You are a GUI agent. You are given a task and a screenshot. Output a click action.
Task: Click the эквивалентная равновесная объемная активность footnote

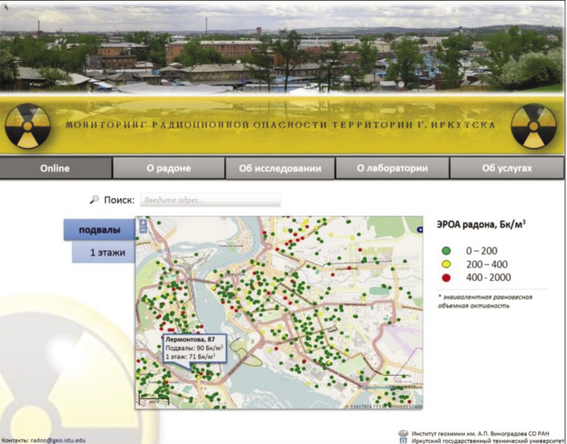pos(485,301)
